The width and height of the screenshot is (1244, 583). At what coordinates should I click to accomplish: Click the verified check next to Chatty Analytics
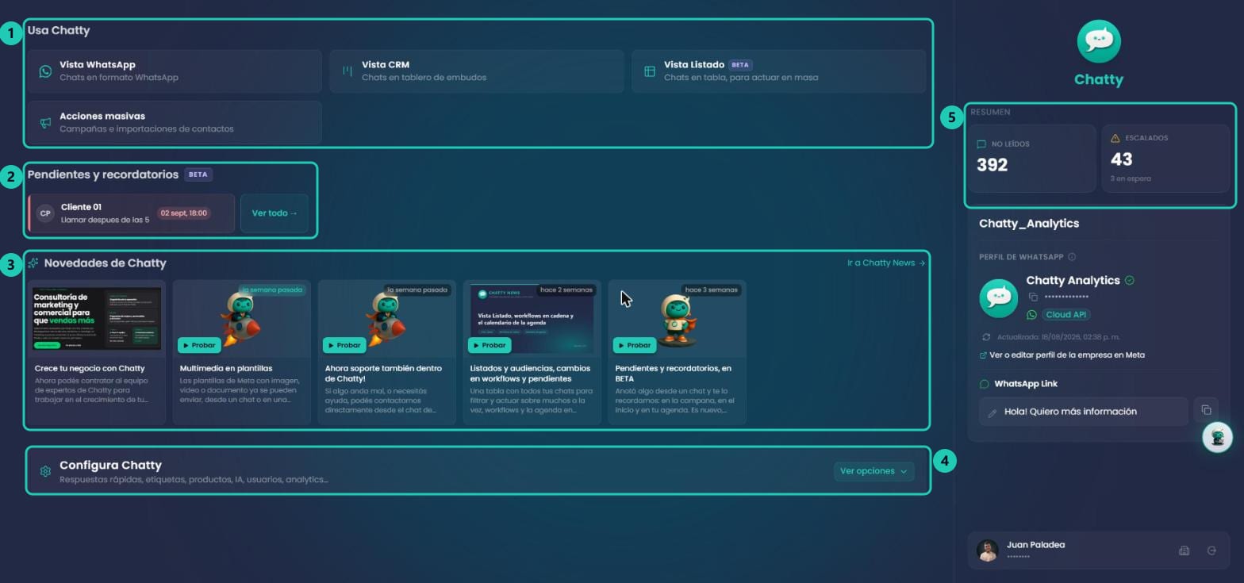tap(1130, 280)
